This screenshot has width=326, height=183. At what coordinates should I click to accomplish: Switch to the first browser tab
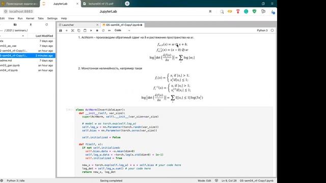(20, 4)
